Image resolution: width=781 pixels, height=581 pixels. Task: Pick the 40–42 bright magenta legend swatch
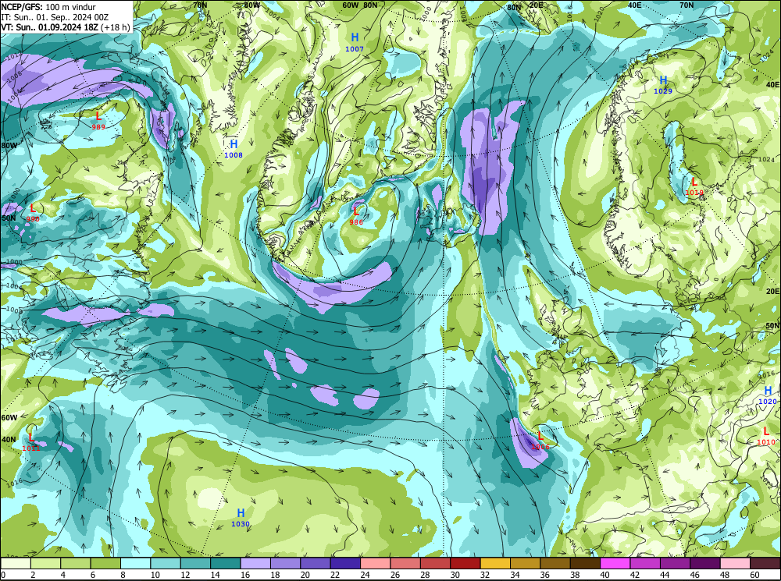[x=615, y=563]
